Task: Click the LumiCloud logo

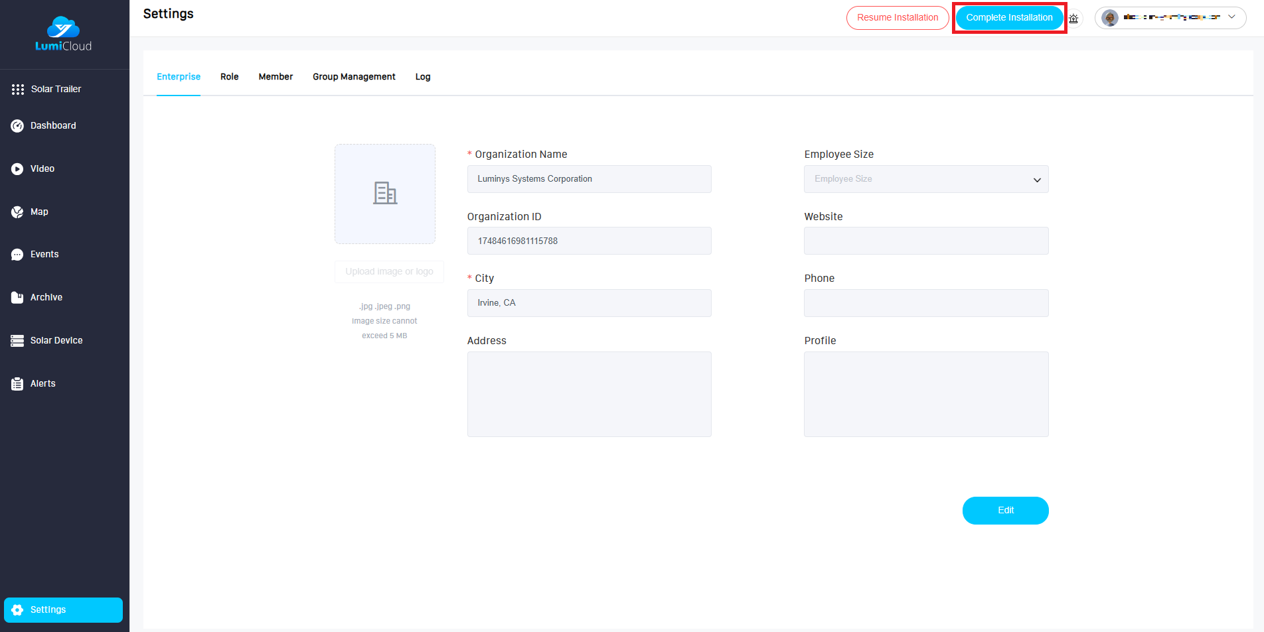Action: [x=64, y=34]
